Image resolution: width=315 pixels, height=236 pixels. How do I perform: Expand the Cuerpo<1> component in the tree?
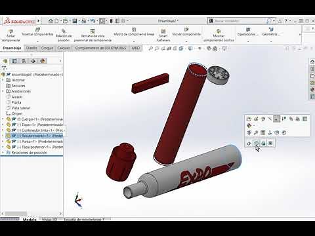click(x=3, y=119)
